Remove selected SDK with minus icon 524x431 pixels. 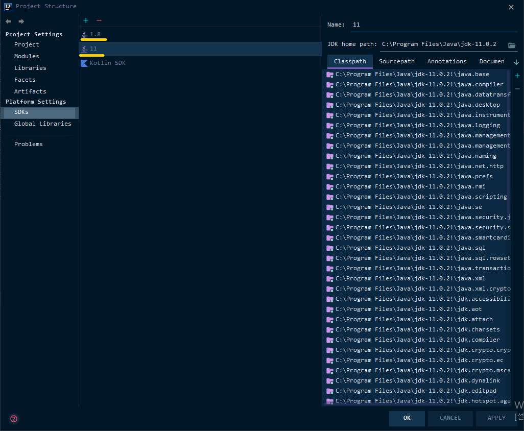99,20
